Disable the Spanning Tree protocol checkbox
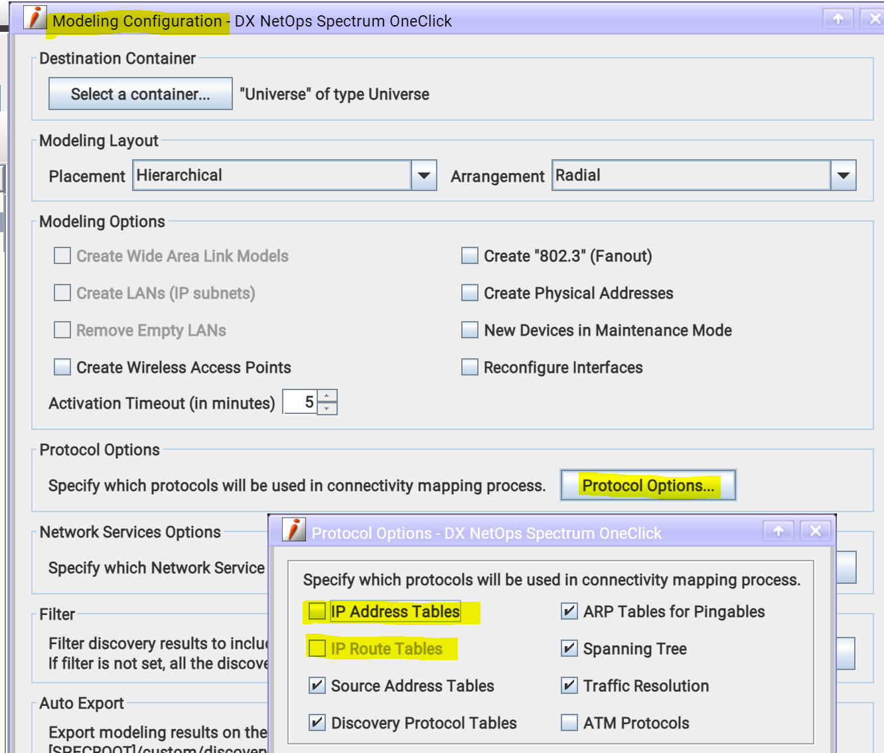Viewport: 884px width, 753px height. click(x=569, y=648)
